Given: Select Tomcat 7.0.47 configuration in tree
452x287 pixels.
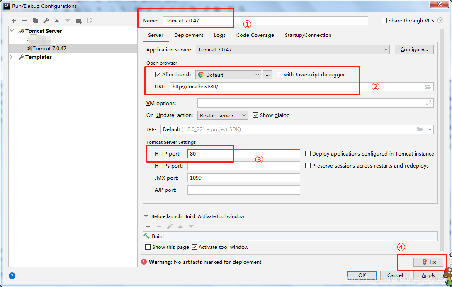Looking at the screenshot, I should point(73,48).
